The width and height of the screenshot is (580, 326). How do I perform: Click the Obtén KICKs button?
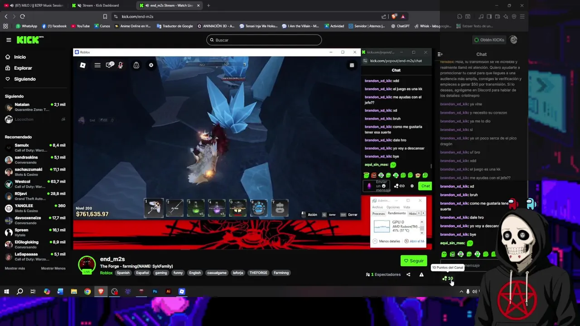[489, 40]
